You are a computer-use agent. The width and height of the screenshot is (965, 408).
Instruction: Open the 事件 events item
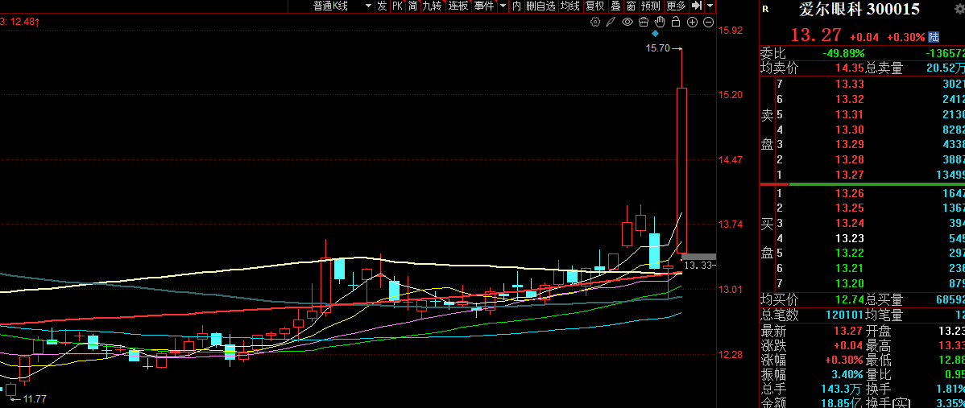click(x=484, y=6)
